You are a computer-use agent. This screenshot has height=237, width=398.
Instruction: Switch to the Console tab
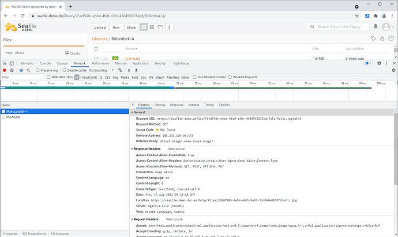tap(45, 63)
